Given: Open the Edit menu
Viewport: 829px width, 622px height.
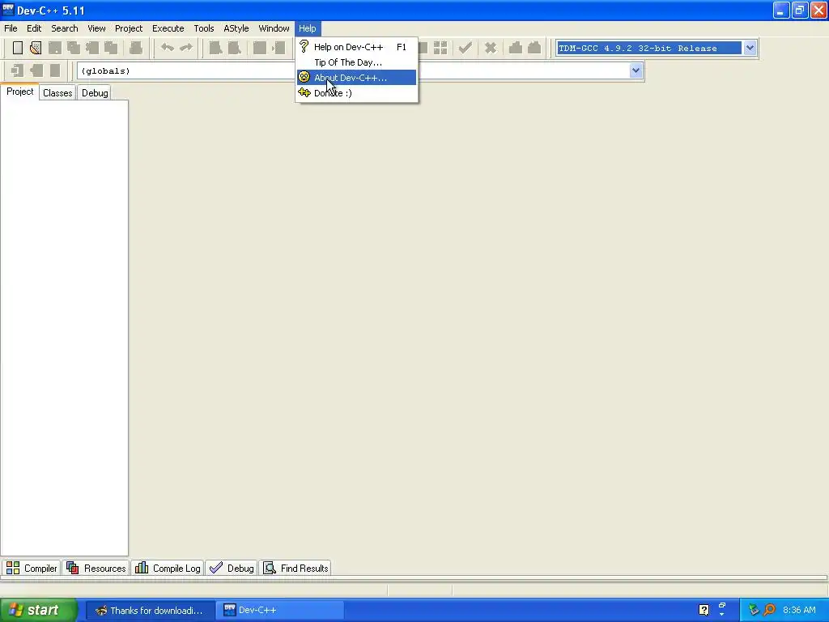Looking at the screenshot, I should (x=34, y=28).
